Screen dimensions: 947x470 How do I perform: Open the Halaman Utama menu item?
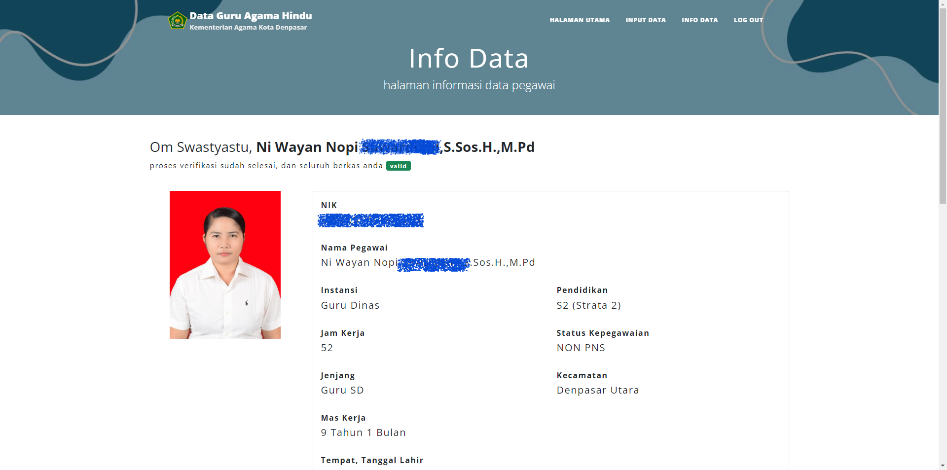pos(580,20)
